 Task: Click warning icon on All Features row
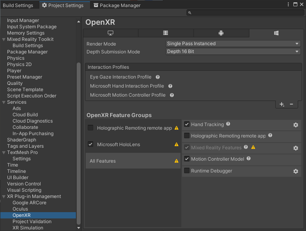coord(177,161)
